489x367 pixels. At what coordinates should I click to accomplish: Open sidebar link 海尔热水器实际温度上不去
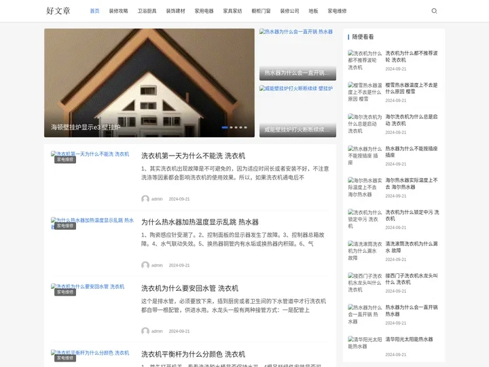click(412, 183)
